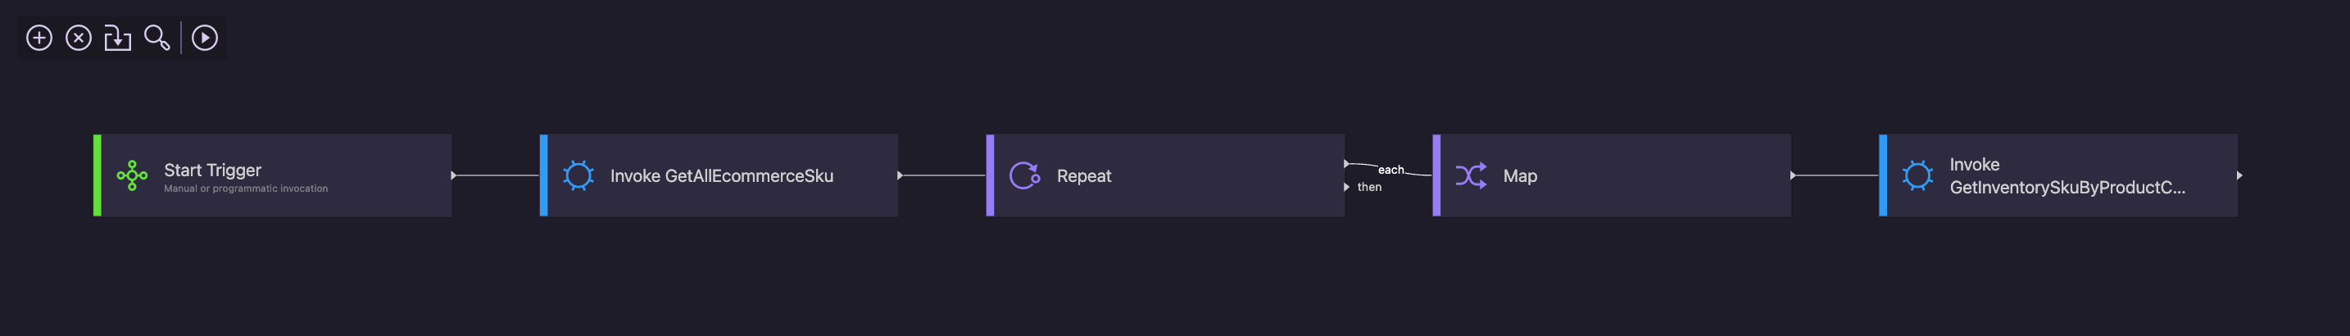Click the green Start Trigger icon
Screen dimensions: 2350x336
tap(132, 175)
